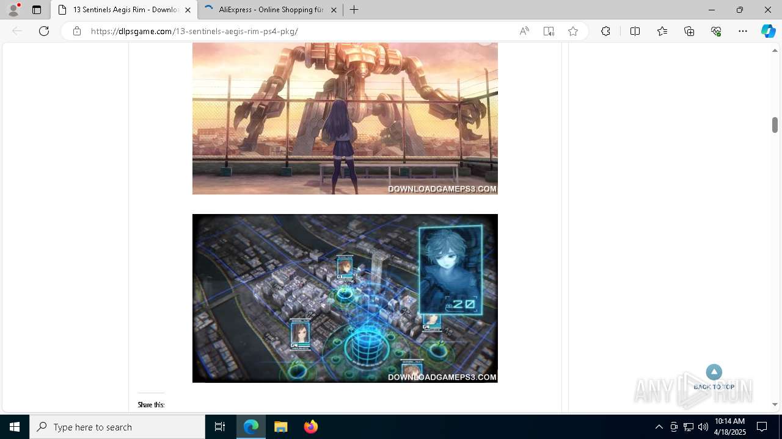Open the Windows Start menu
The width and height of the screenshot is (782, 439).
coord(15,427)
